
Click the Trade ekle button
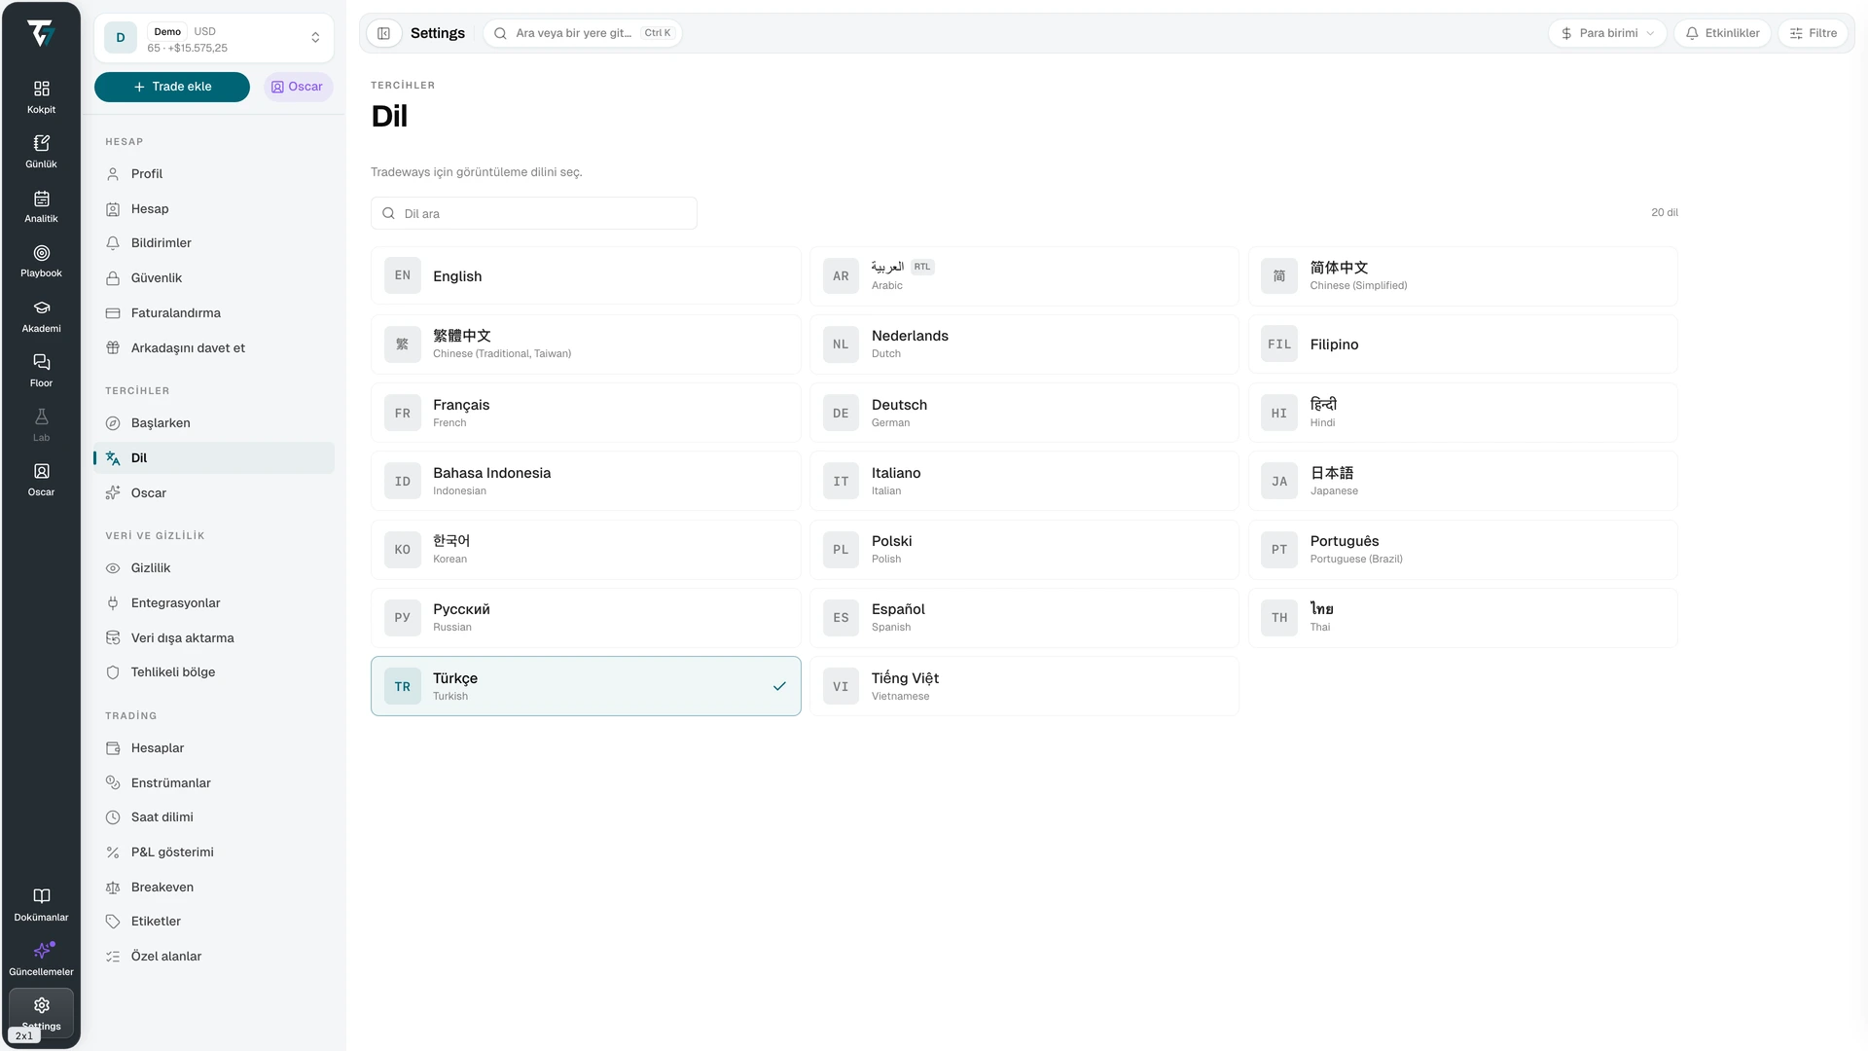[x=172, y=87]
